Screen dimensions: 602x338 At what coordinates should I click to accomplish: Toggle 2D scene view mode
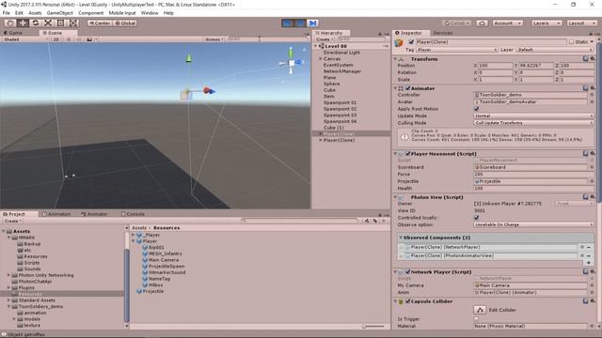pos(56,39)
